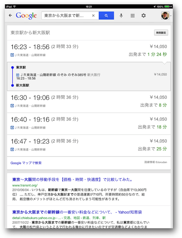The image size is (182, 238).
Task: Open Google マップで検索 link
Action: coord(26,163)
